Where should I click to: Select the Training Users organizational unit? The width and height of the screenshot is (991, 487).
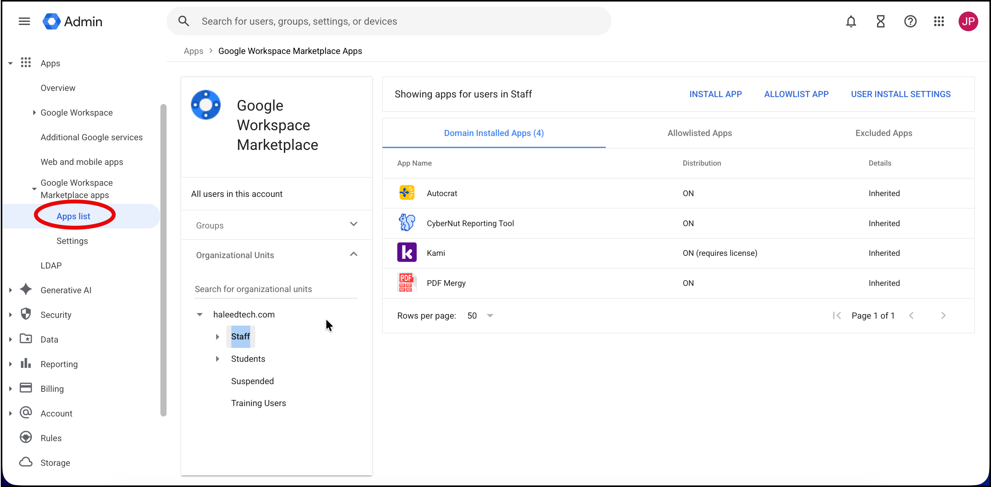coord(258,403)
